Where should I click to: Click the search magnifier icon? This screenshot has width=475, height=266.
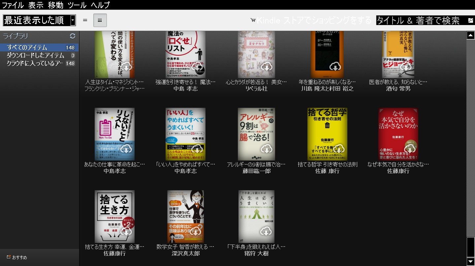[x=470, y=20]
